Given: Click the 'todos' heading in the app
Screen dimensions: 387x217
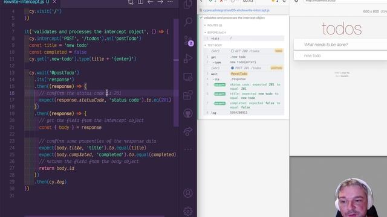Looking at the screenshot, I should coord(342,29).
